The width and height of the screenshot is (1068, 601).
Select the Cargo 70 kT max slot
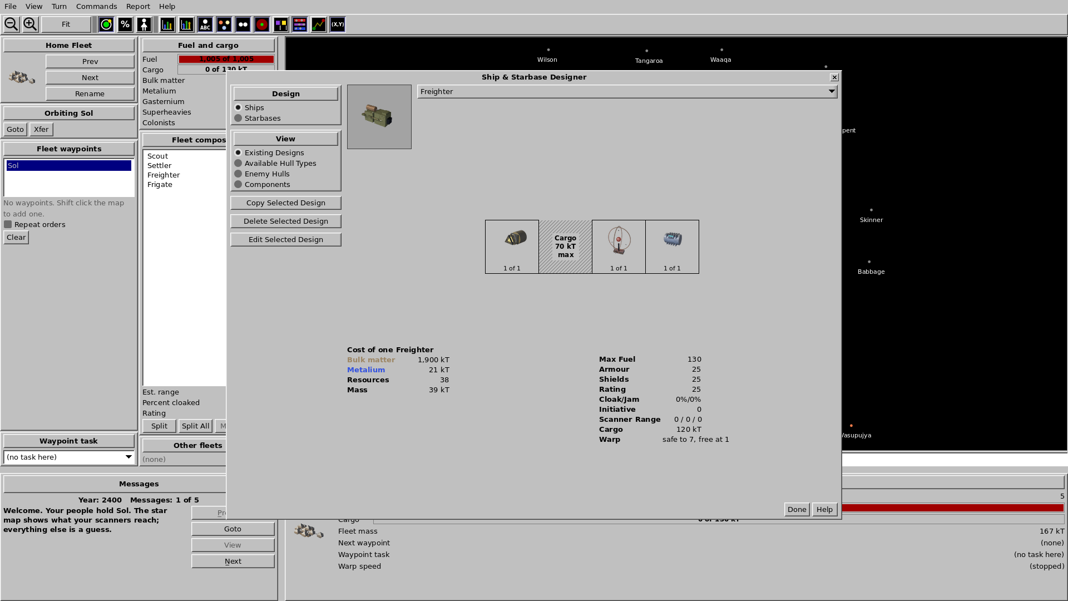[565, 247]
